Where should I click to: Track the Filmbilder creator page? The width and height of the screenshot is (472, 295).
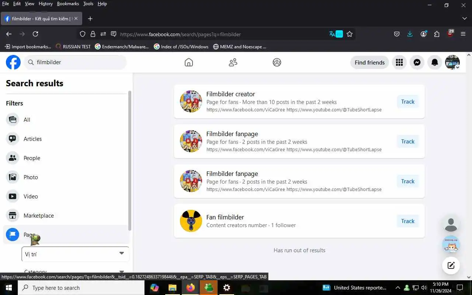408,102
